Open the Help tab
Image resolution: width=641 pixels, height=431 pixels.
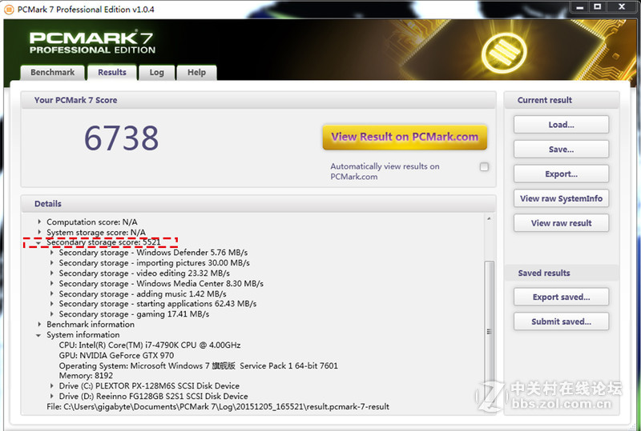tap(196, 72)
